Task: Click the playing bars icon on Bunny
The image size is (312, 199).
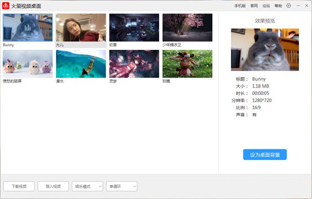Action: 28,27
